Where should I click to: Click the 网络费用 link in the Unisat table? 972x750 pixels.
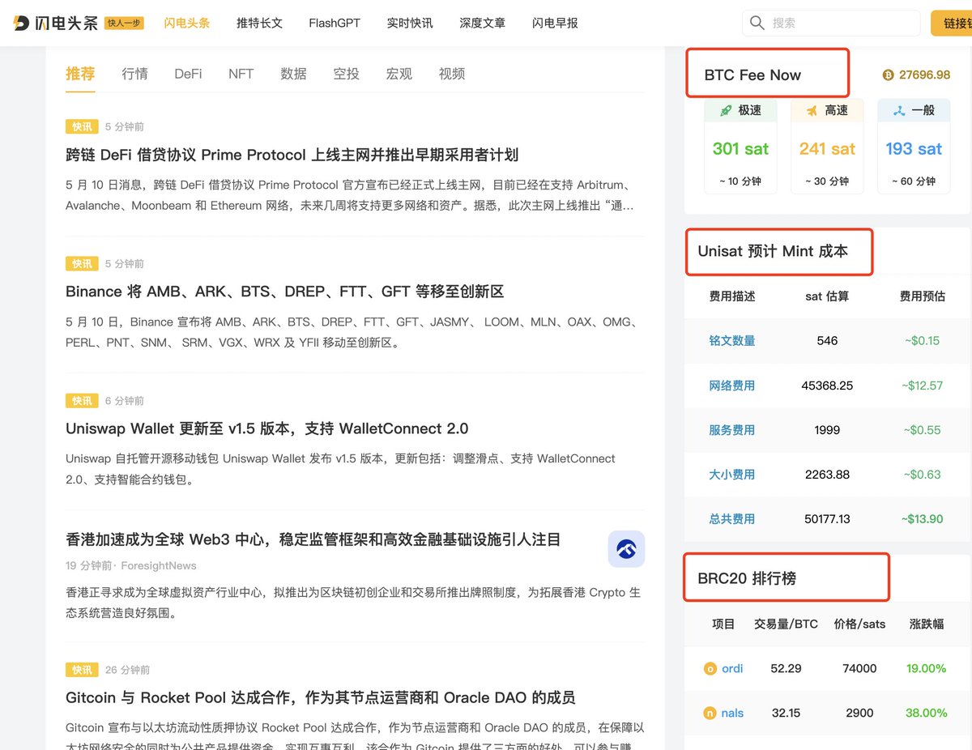731,386
